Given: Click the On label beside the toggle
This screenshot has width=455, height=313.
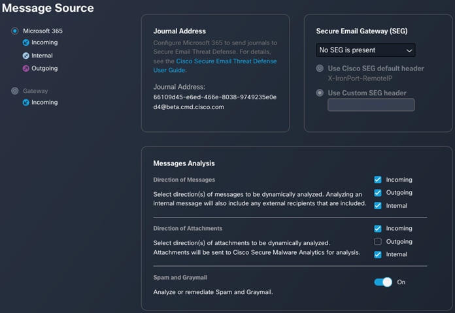Looking at the screenshot, I should tap(401, 282).
